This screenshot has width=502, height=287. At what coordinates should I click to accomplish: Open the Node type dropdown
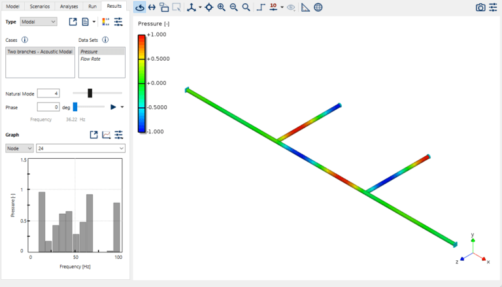click(20, 148)
